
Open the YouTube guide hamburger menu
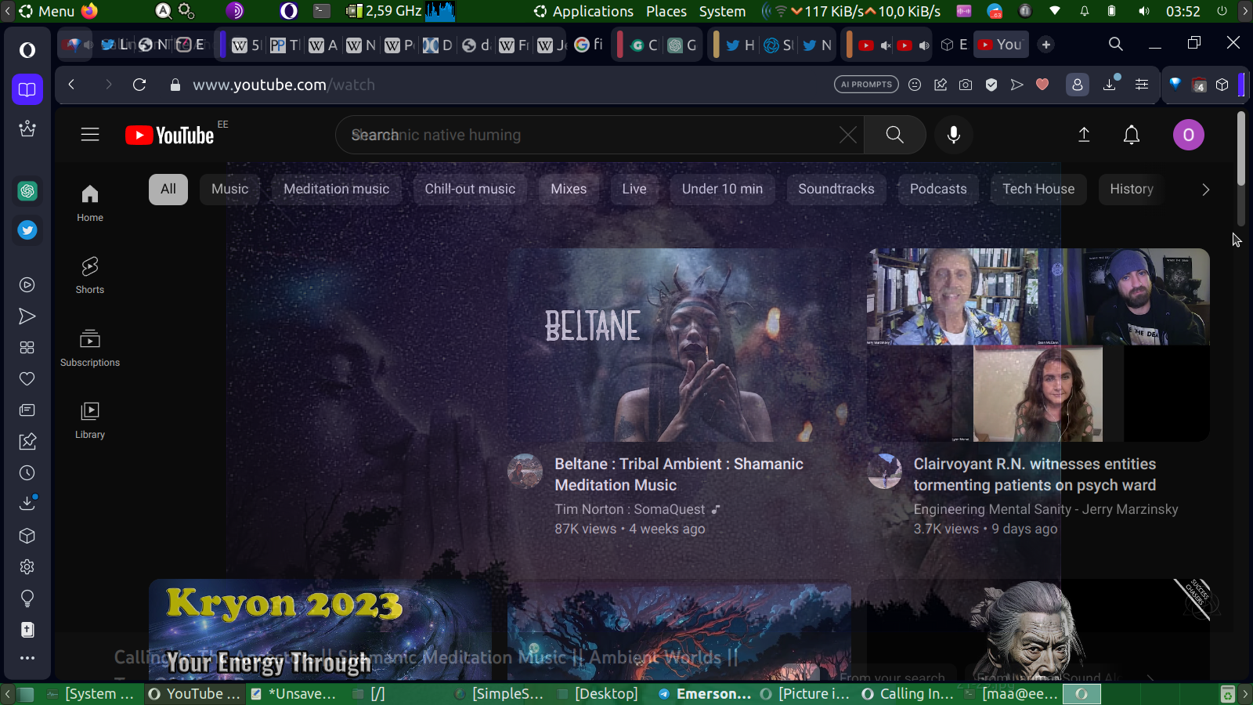[90, 135]
